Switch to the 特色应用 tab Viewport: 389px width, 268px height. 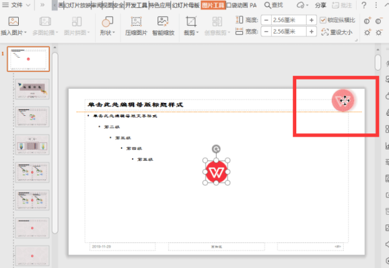(159, 5)
